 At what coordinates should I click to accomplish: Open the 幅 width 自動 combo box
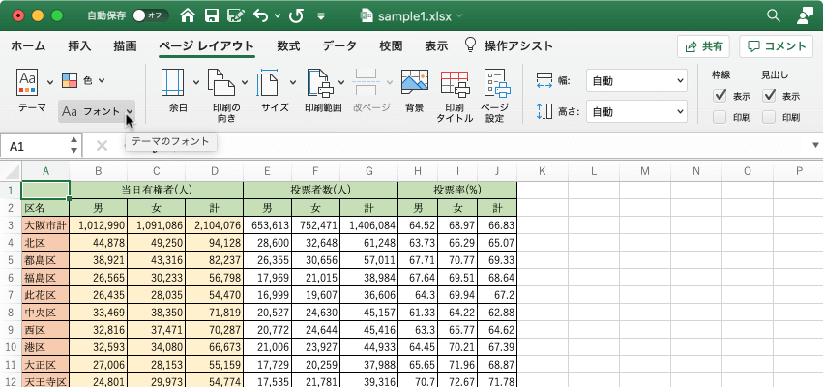[636, 81]
